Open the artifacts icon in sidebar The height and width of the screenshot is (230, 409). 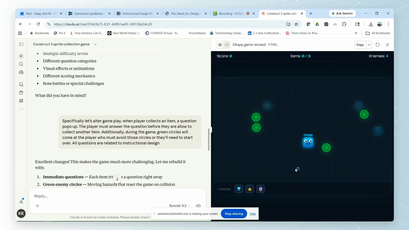coord(21,93)
